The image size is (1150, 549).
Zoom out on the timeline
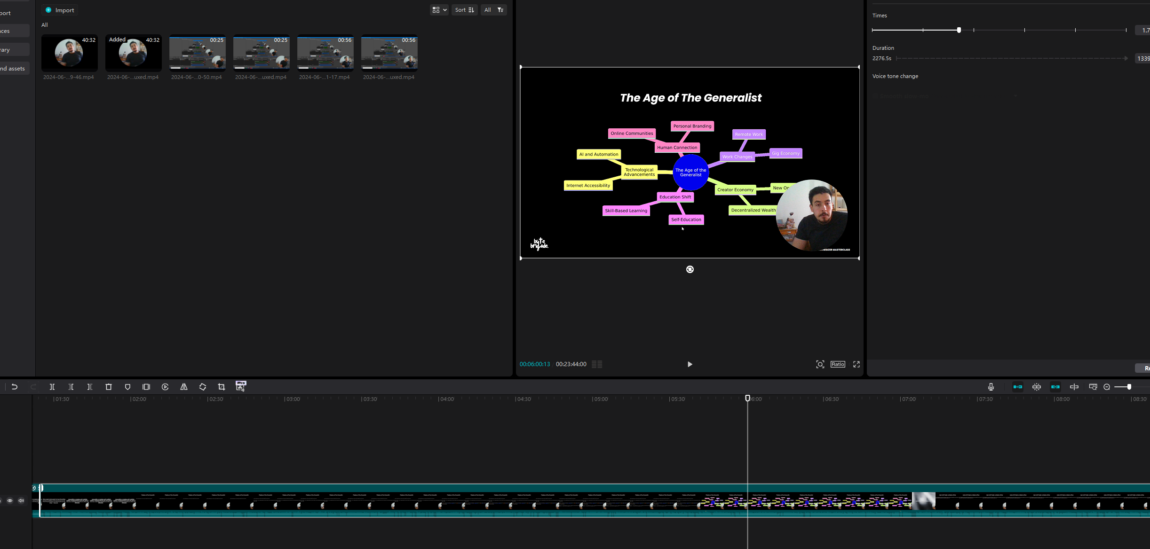pos(1107,387)
